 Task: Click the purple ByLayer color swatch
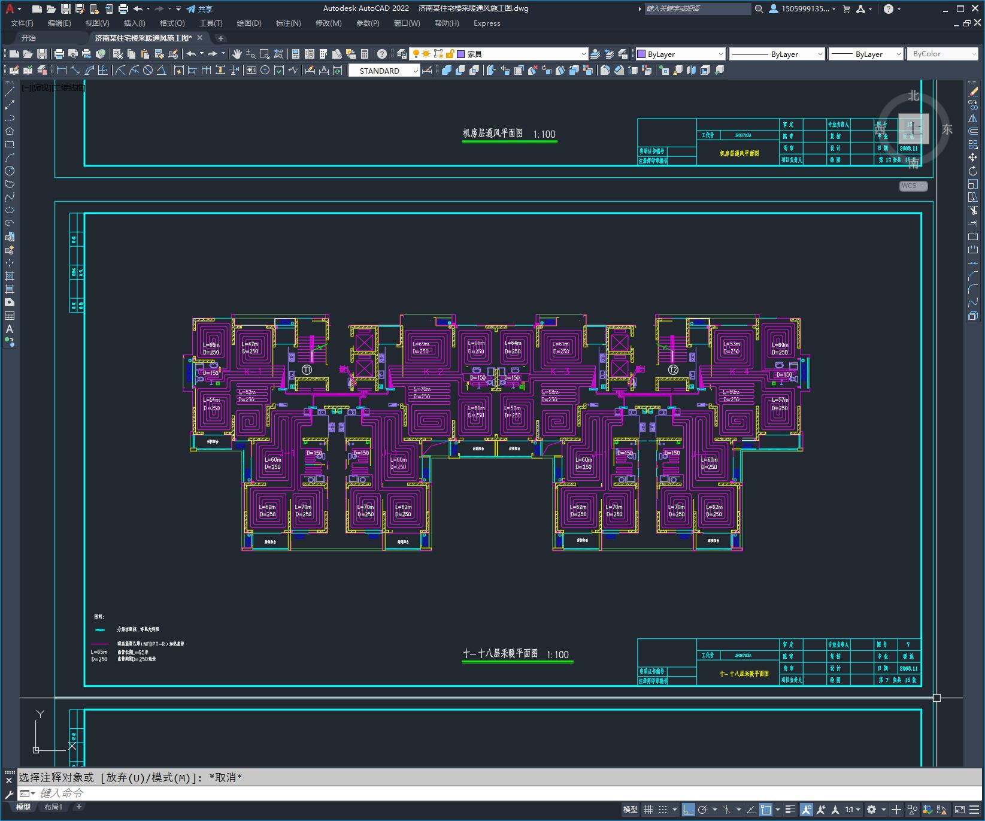pyautogui.click(x=641, y=54)
